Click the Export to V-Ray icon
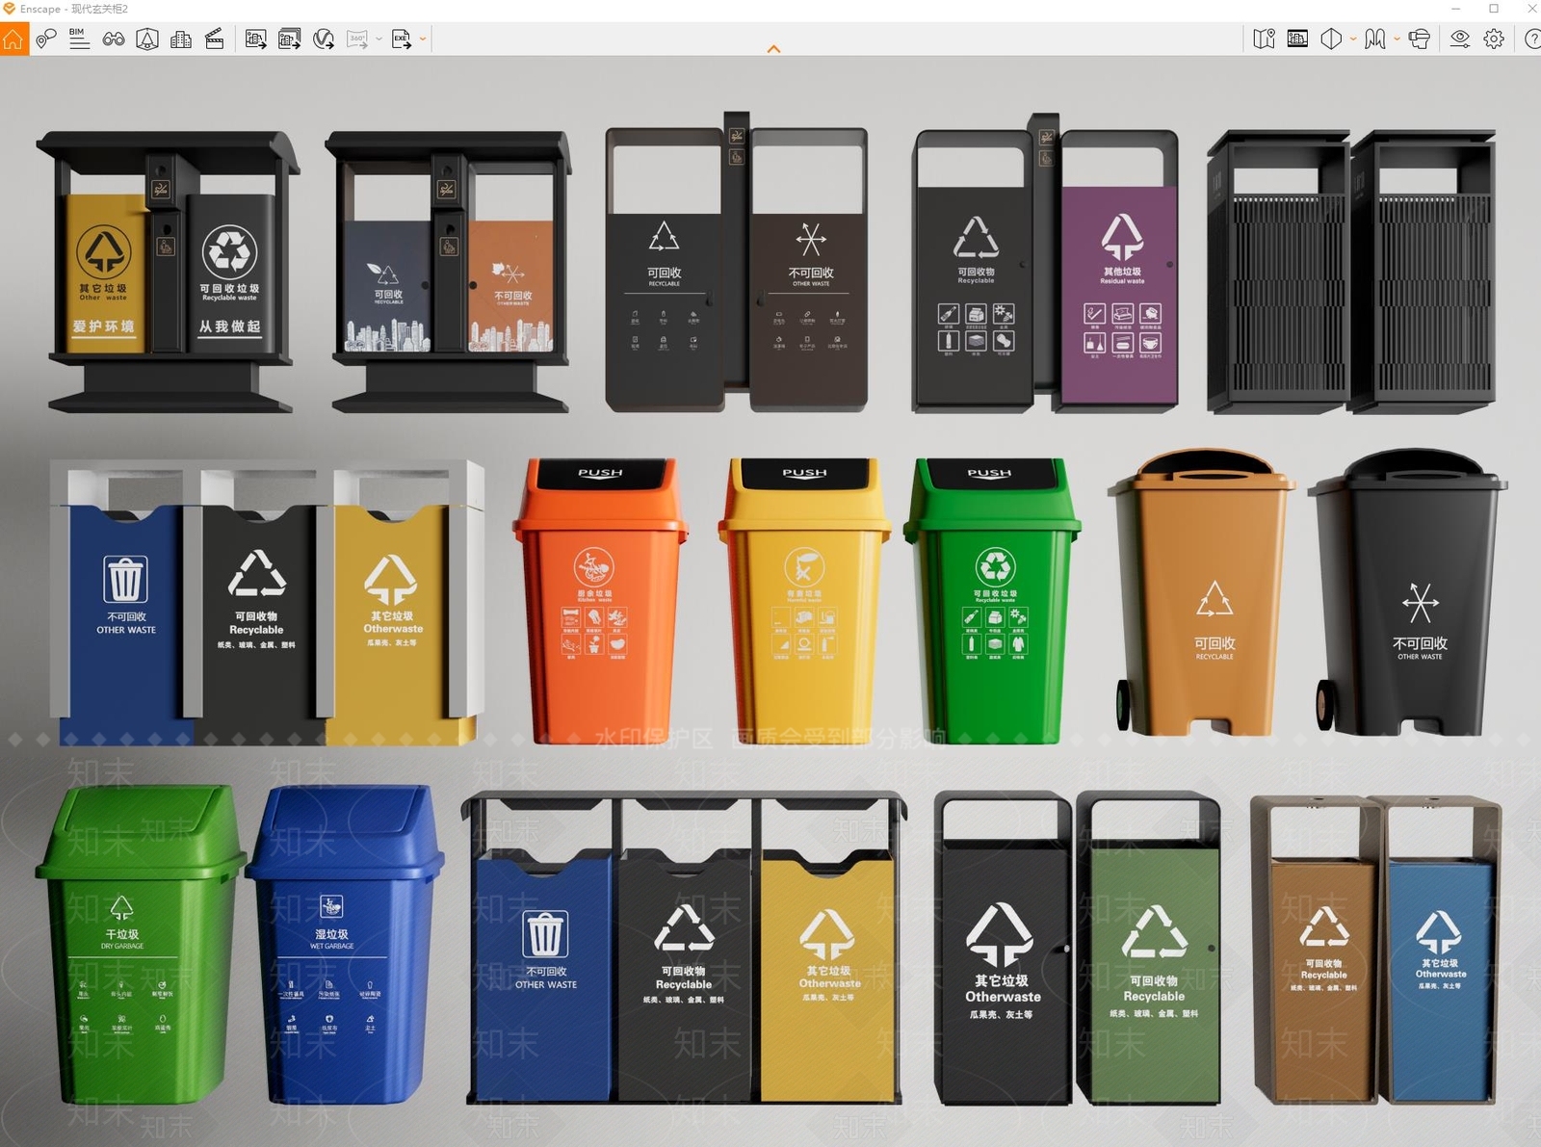This screenshot has width=1541, height=1147. 324,39
